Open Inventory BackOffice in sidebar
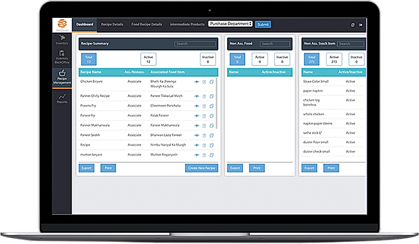Screen dimensions: 419x244 (x=62, y=57)
